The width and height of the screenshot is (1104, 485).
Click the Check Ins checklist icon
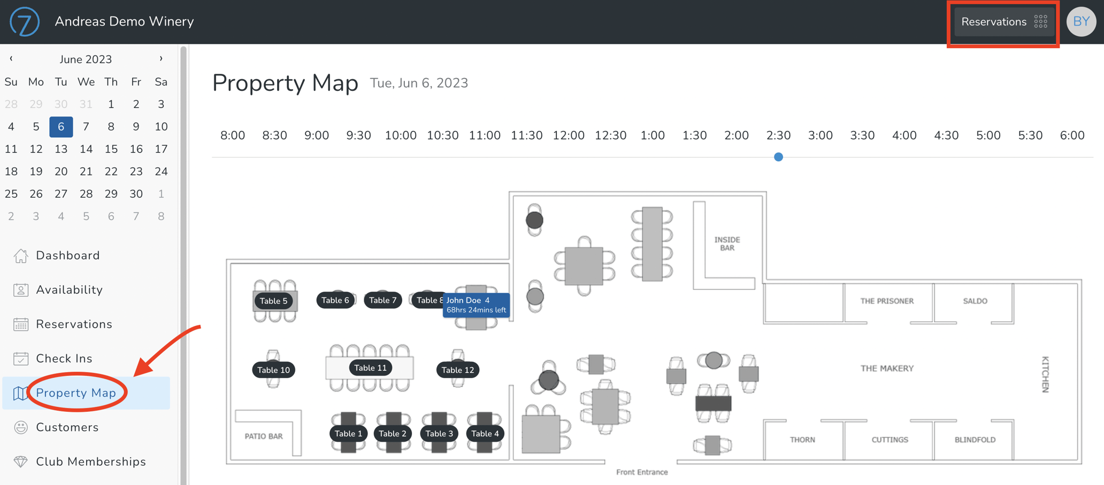(21, 358)
